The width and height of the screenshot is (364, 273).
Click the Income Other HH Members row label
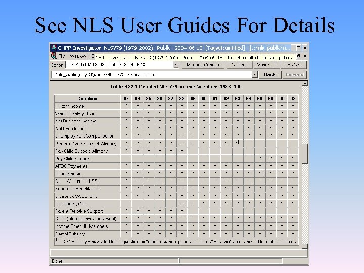(x=81, y=226)
